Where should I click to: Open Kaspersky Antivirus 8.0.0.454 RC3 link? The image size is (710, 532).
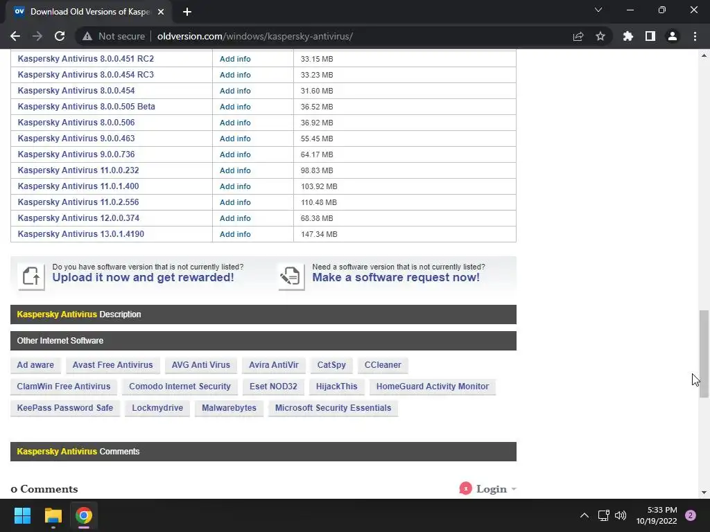(85, 75)
